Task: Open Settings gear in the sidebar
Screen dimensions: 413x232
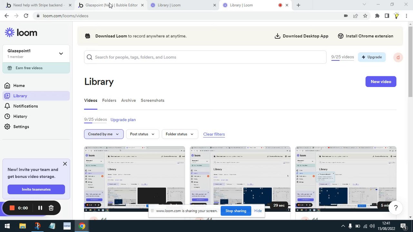Action: point(7,127)
